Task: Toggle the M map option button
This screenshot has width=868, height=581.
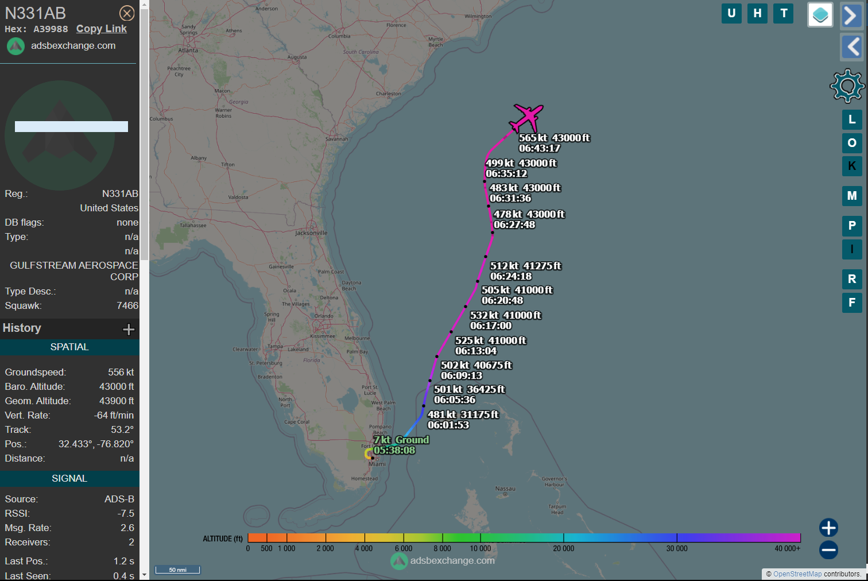Action: point(852,196)
